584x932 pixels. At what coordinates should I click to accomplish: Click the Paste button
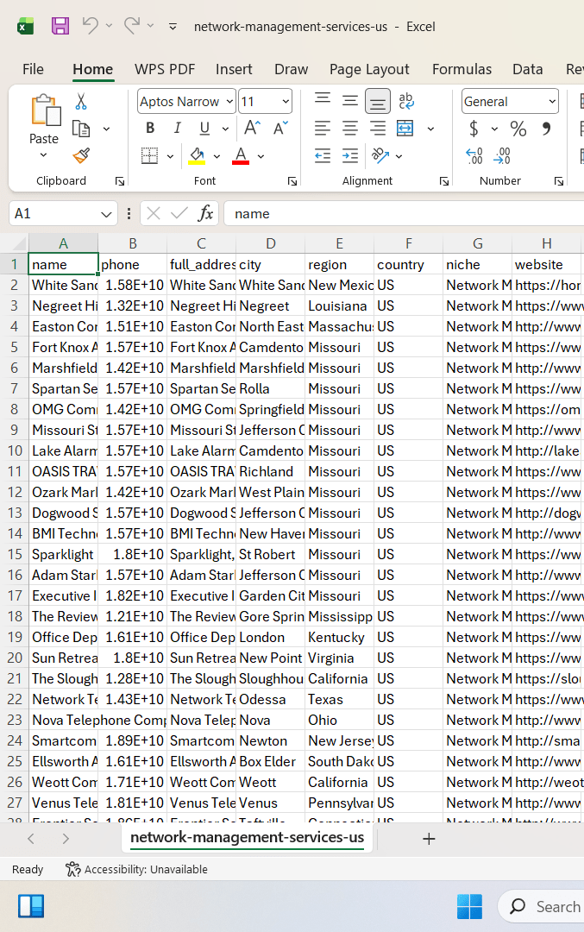(x=45, y=119)
